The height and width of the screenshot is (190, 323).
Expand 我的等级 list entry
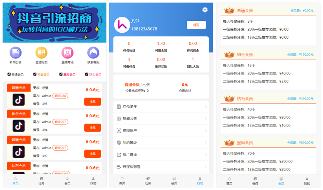coord(161,142)
